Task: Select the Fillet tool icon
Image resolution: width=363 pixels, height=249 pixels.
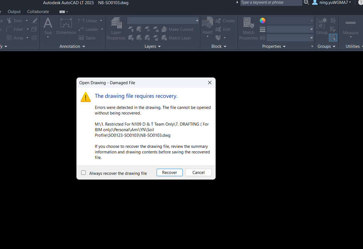Action: coord(9,29)
